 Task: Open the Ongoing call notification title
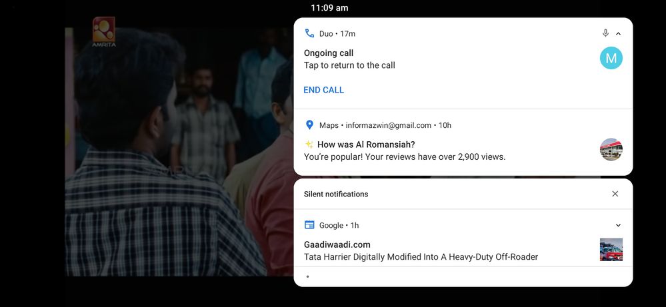pos(328,53)
